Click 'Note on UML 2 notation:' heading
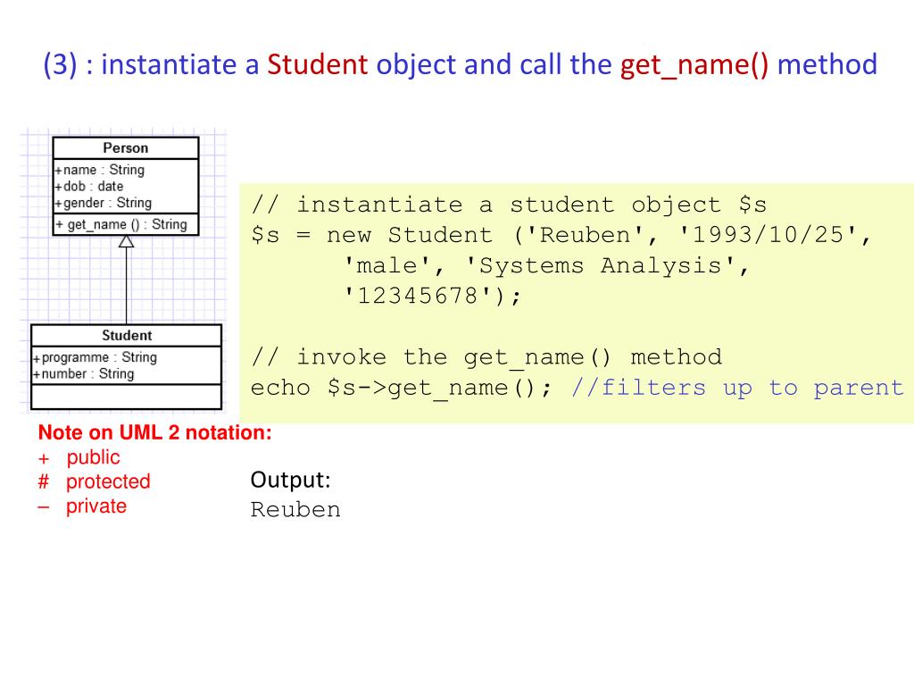The width and height of the screenshot is (914, 686). [x=155, y=432]
